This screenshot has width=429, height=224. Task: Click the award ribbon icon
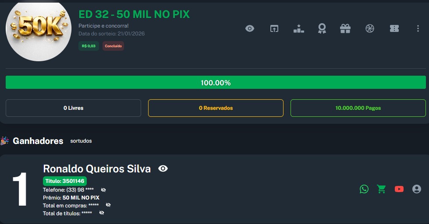point(322,29)
